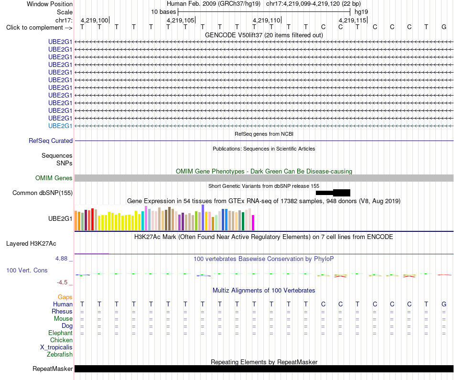Click position marker 4,219,100 on the ruler
Image resolution: width=454 pixels, height=380 pixels.
click(95, 20)
